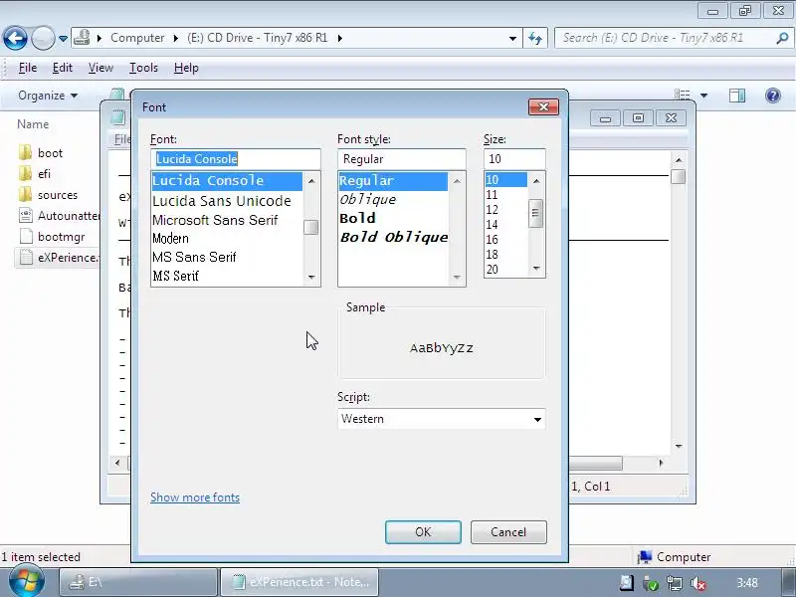
Task: Click OK in the Font dialog
Action: (x=423, y=532)
